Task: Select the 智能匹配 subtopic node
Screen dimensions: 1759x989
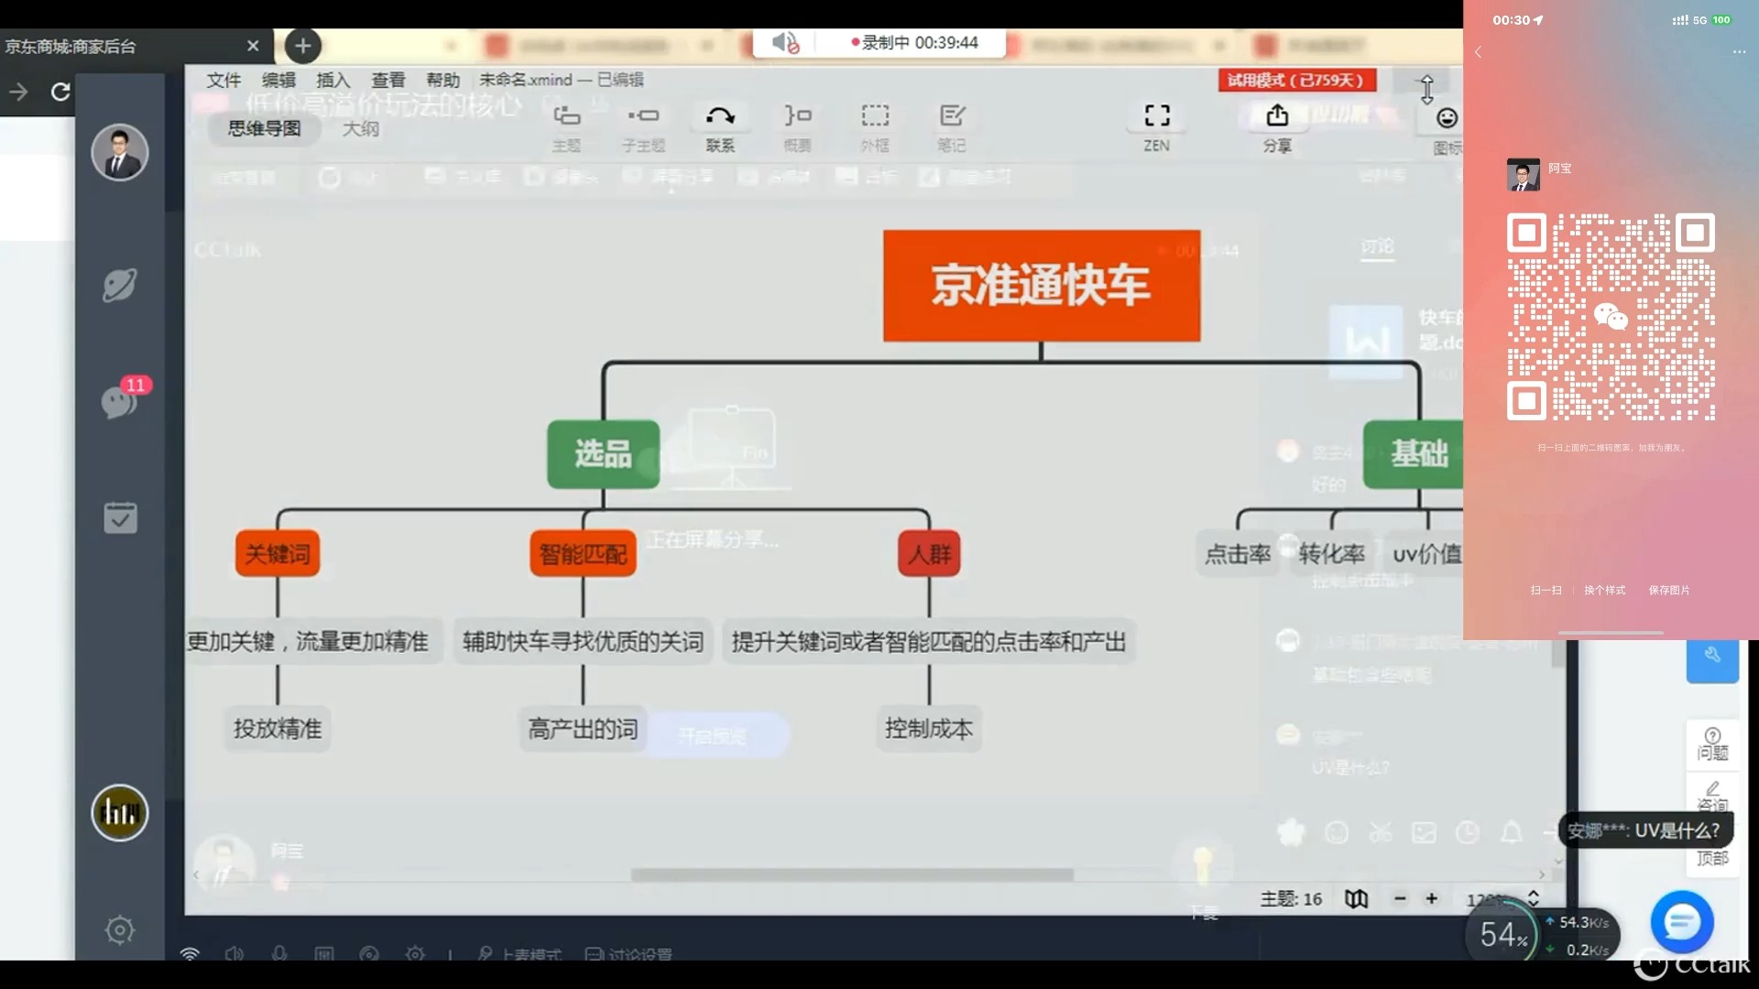Action: pos(583,553)
